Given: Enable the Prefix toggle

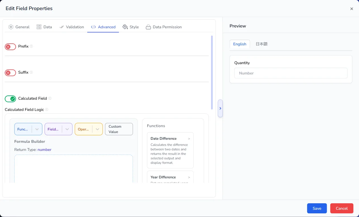Looking at the screenshot, I should point(10,47).
